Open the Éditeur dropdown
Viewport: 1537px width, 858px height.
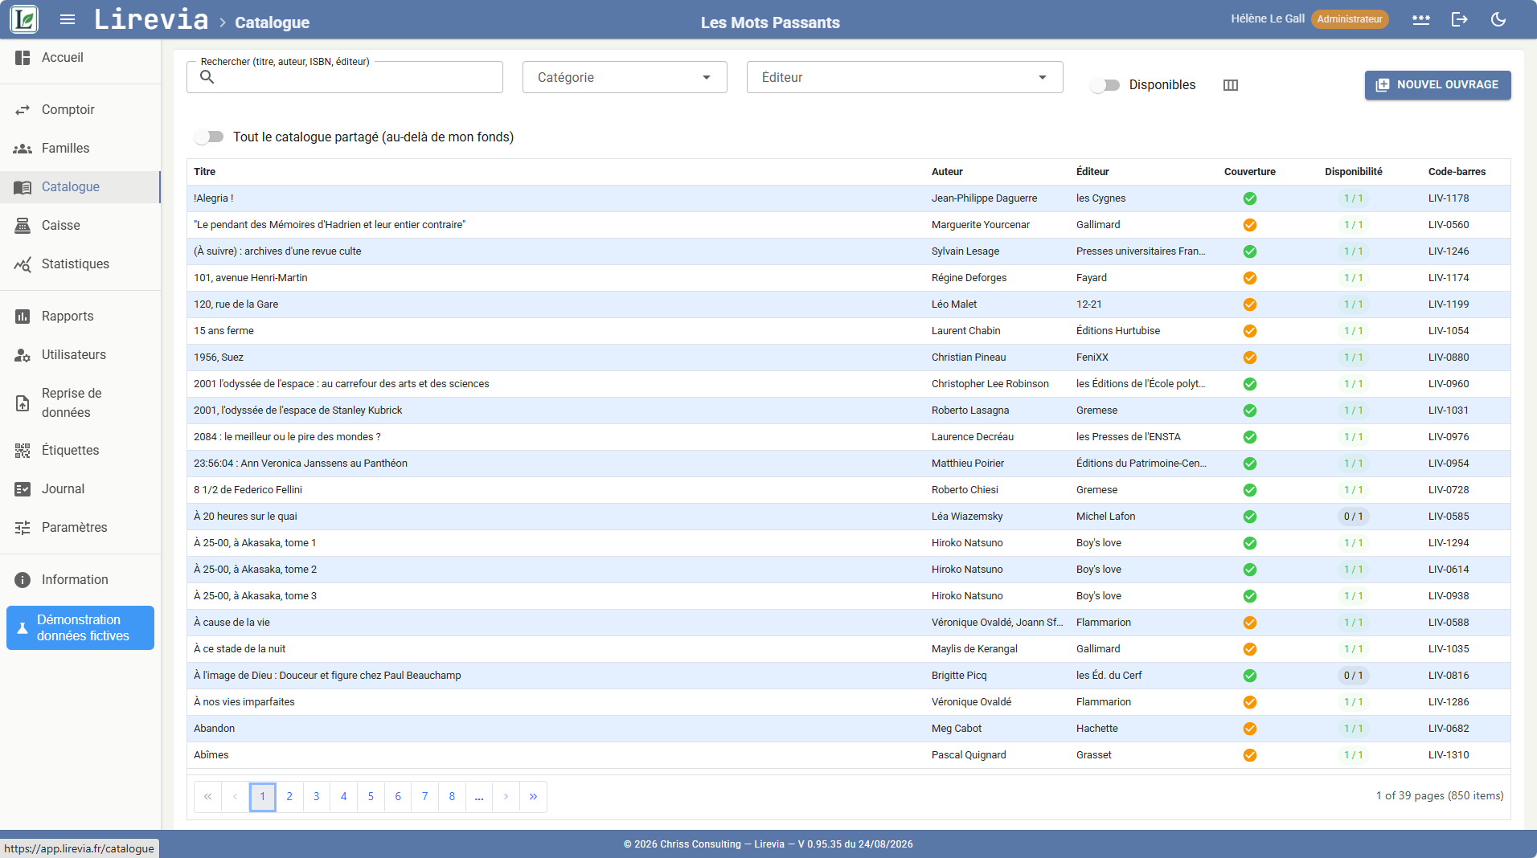coord(904,77)
